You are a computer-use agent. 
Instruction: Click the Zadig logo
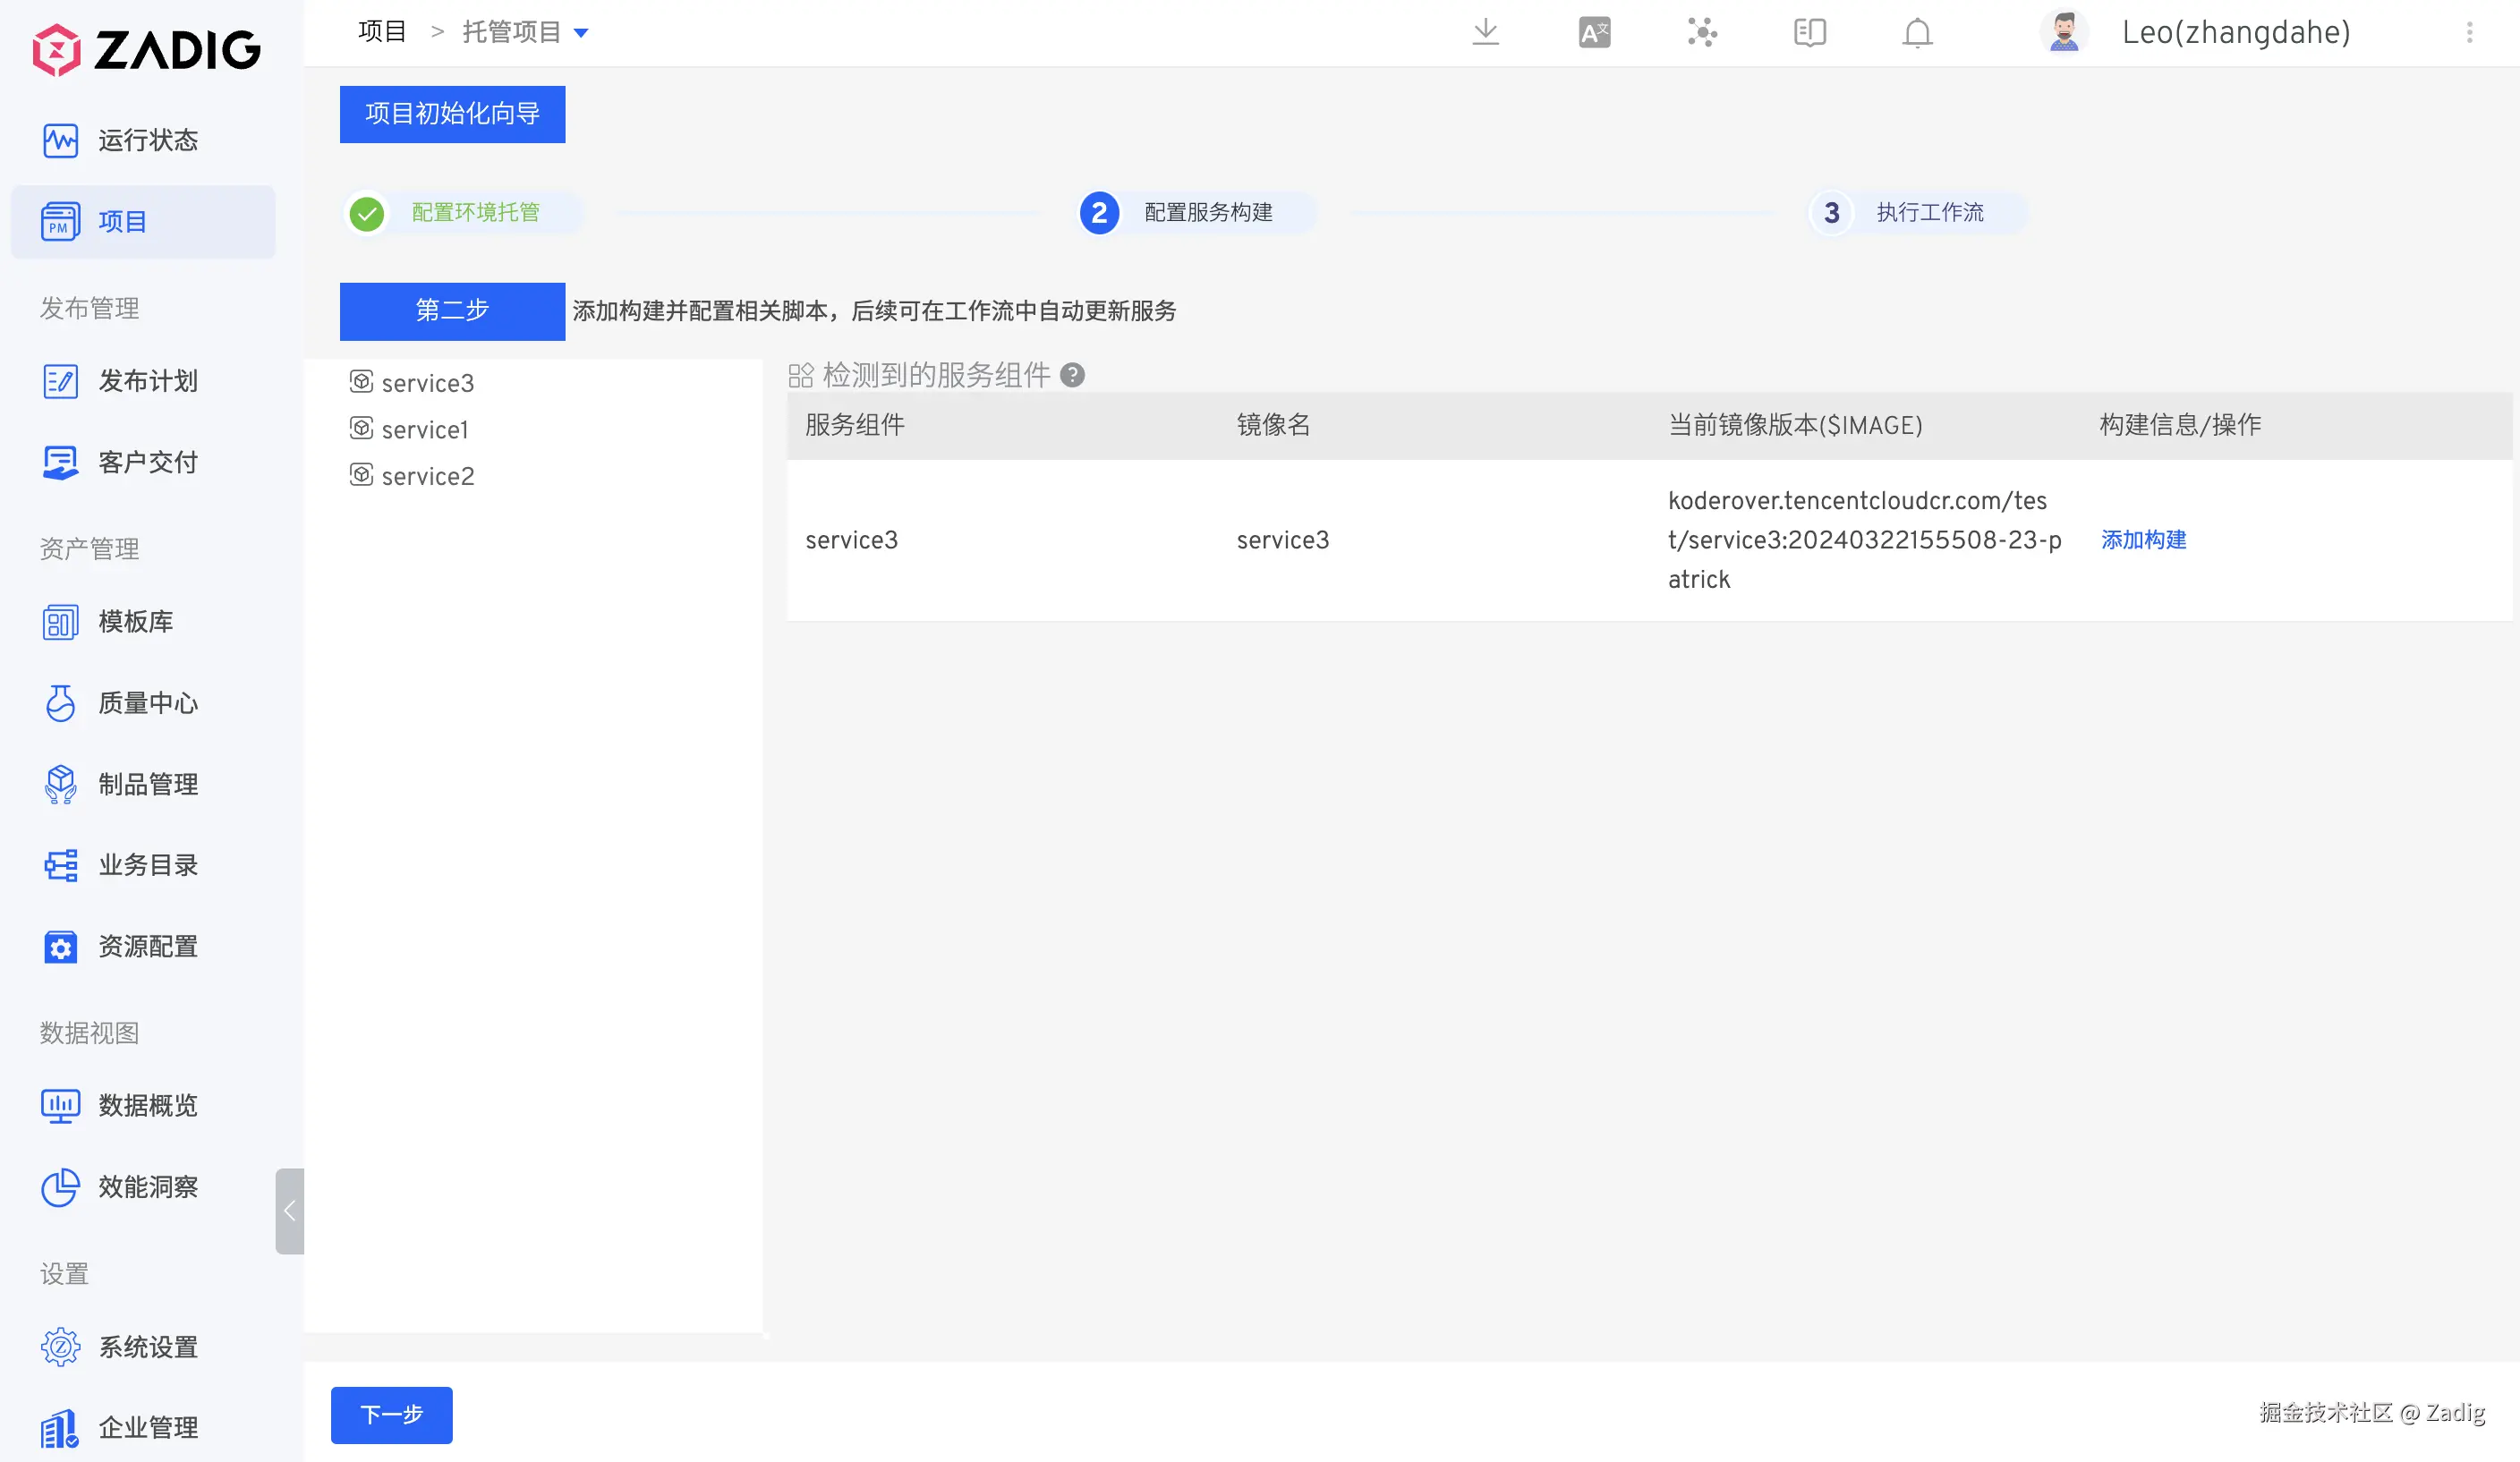point(146,49)
